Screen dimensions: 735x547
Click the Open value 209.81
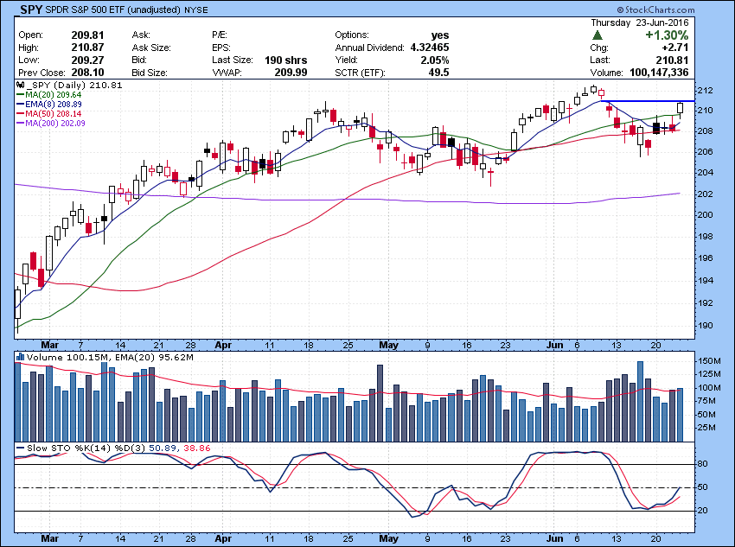click(87, 35)
